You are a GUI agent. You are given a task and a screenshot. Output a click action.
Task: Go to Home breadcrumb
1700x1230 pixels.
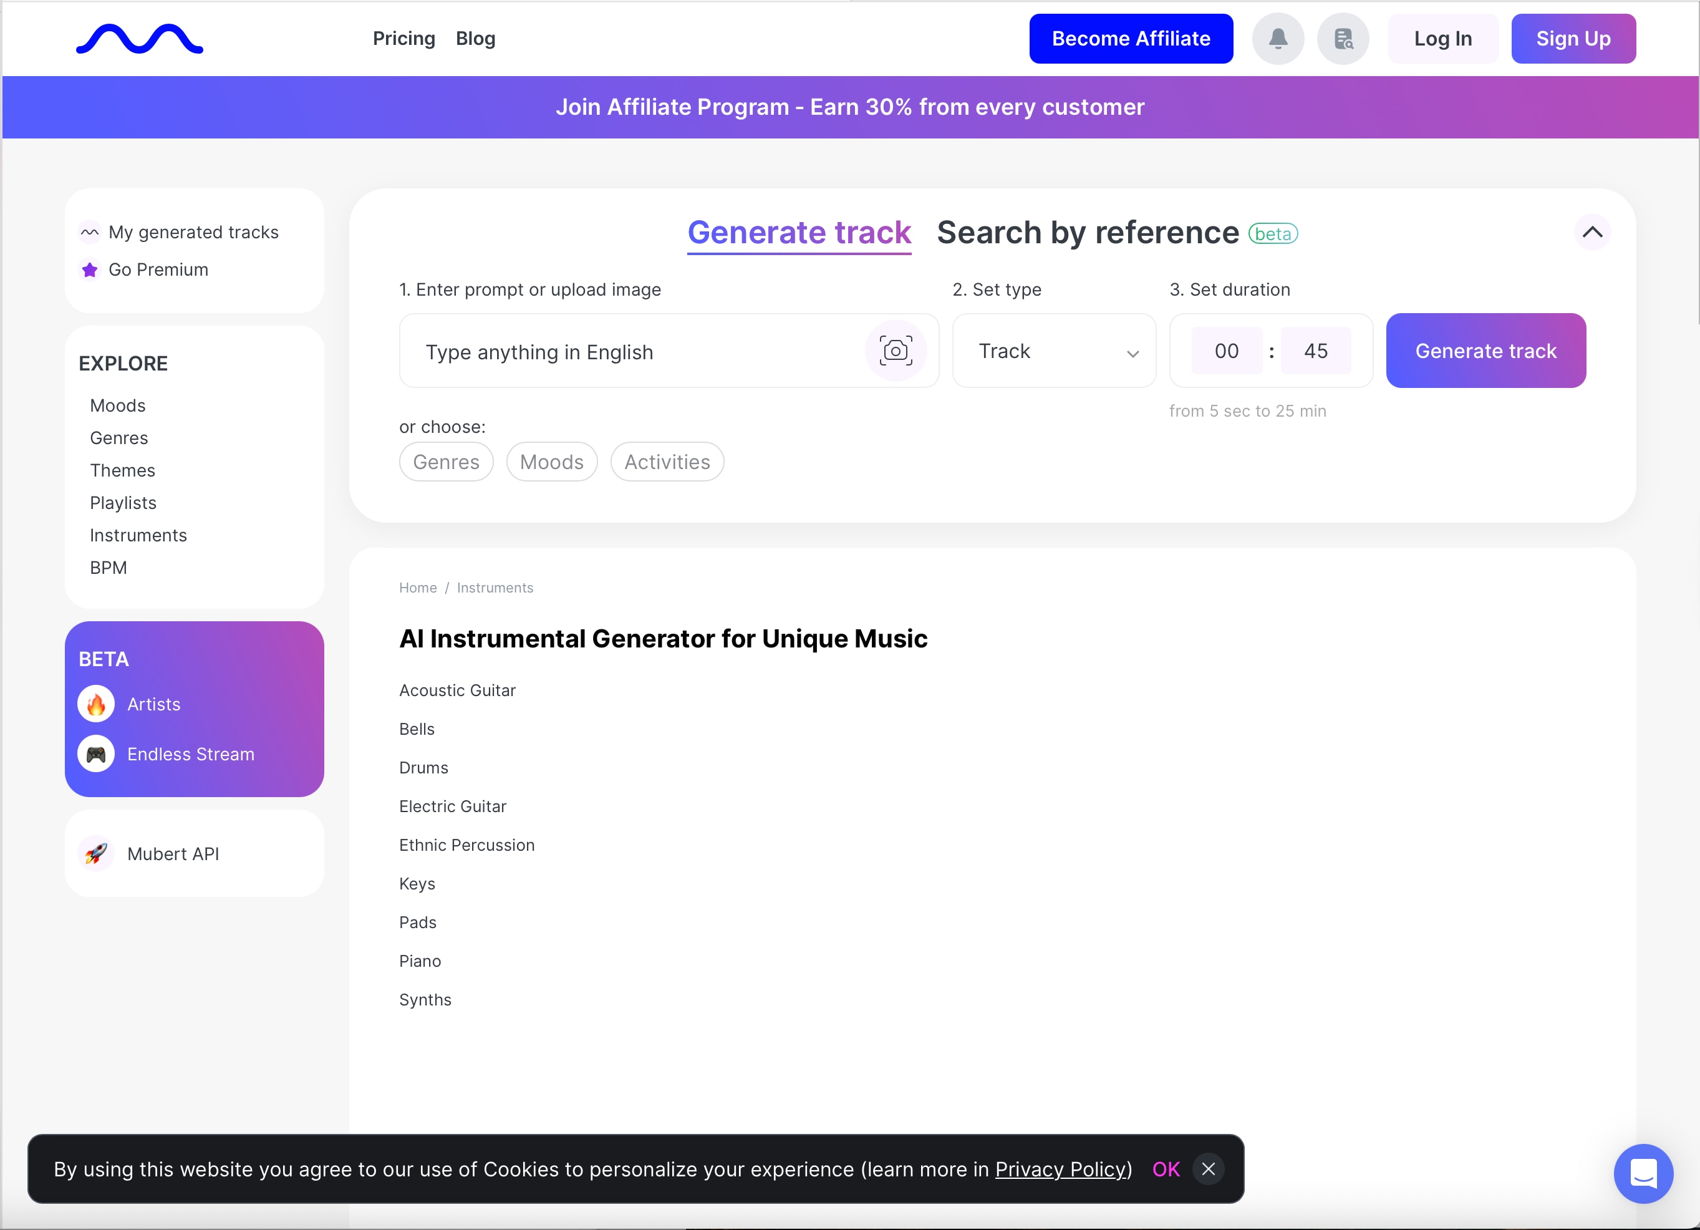[418, 588]
